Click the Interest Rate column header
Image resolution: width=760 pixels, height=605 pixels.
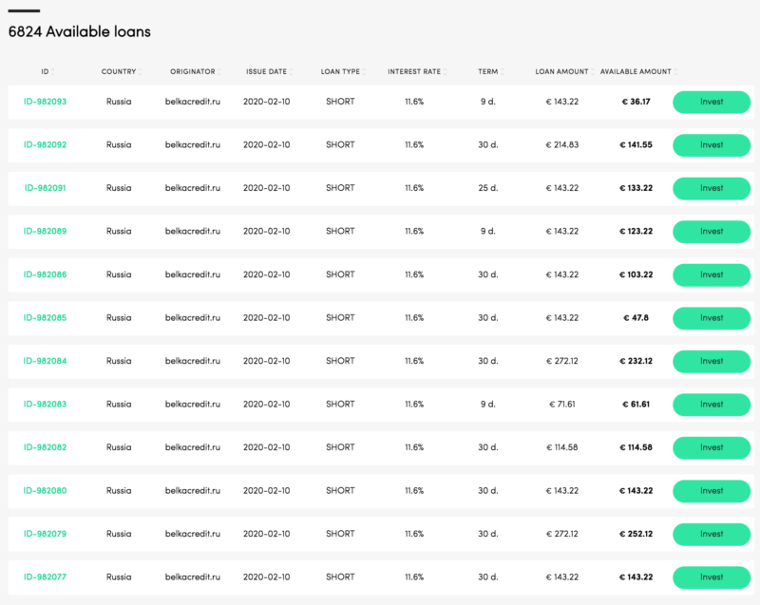tap(414, 71)
